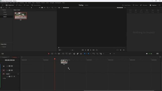Viewport: 162px width, 91px height.
Task: Click the Replace Clip icon
Action: coord(70,54)
